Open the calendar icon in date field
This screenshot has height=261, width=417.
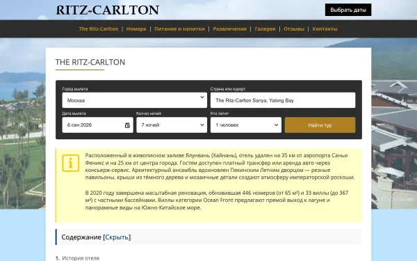click(x=127, y=125)
